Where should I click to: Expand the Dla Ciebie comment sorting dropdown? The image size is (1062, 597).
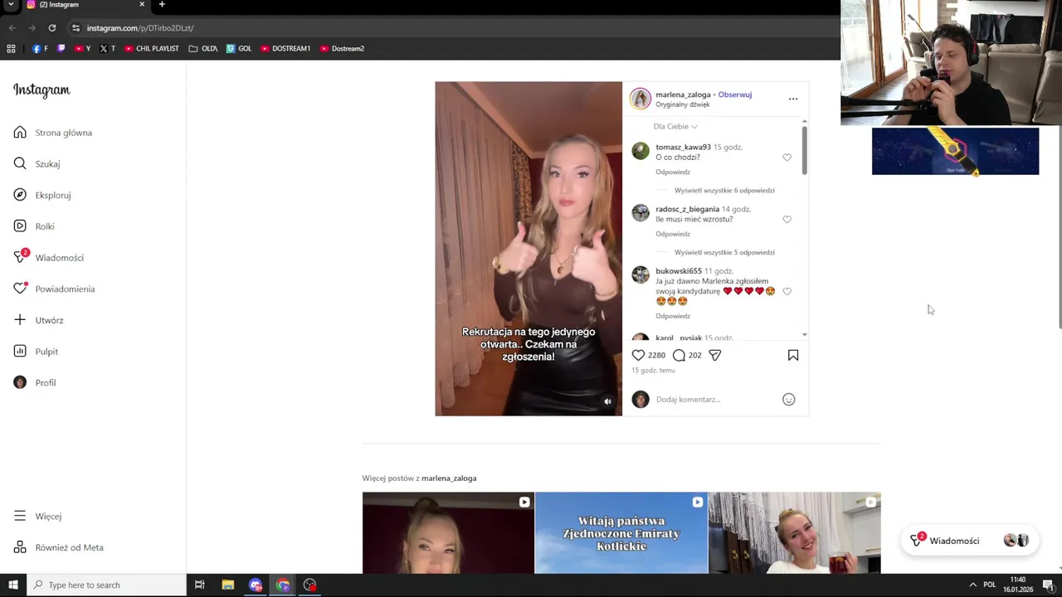coord(675,126)
